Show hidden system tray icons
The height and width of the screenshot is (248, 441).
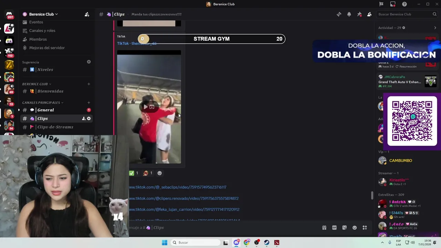(x=382, y=242)
